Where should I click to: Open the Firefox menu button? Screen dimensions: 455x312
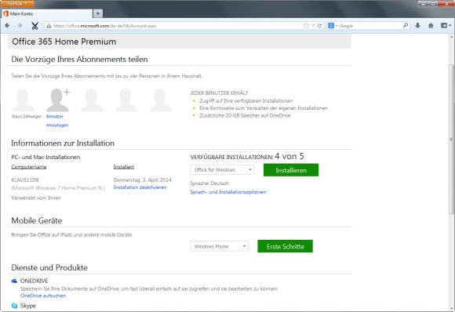point(16,3)
